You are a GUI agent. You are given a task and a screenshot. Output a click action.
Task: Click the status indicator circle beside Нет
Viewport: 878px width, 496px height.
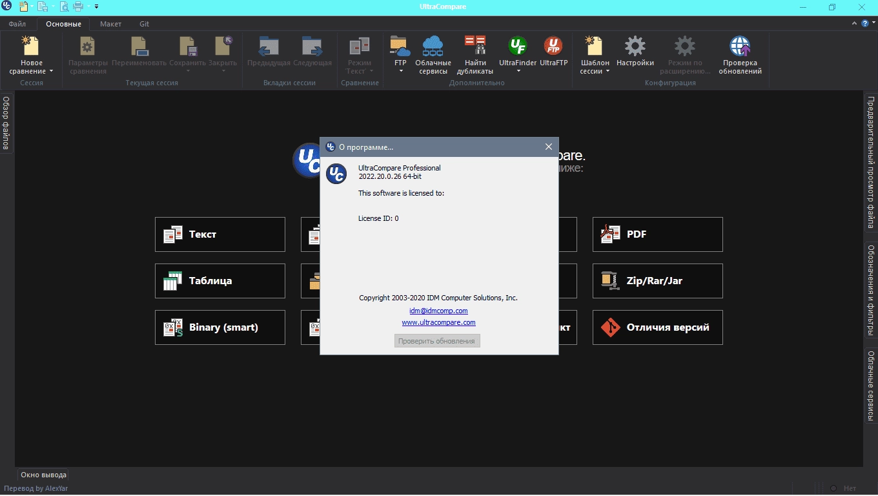[833, 488]
